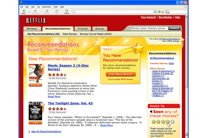Screen dimensions: 207x138
Task: Click the search engine icon in browser search box
Action: [168, 12]
